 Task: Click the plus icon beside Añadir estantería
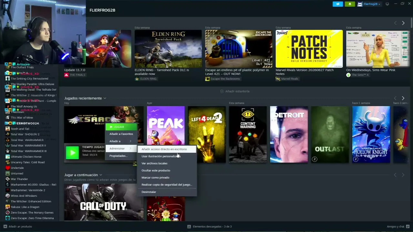coord(222,91)
